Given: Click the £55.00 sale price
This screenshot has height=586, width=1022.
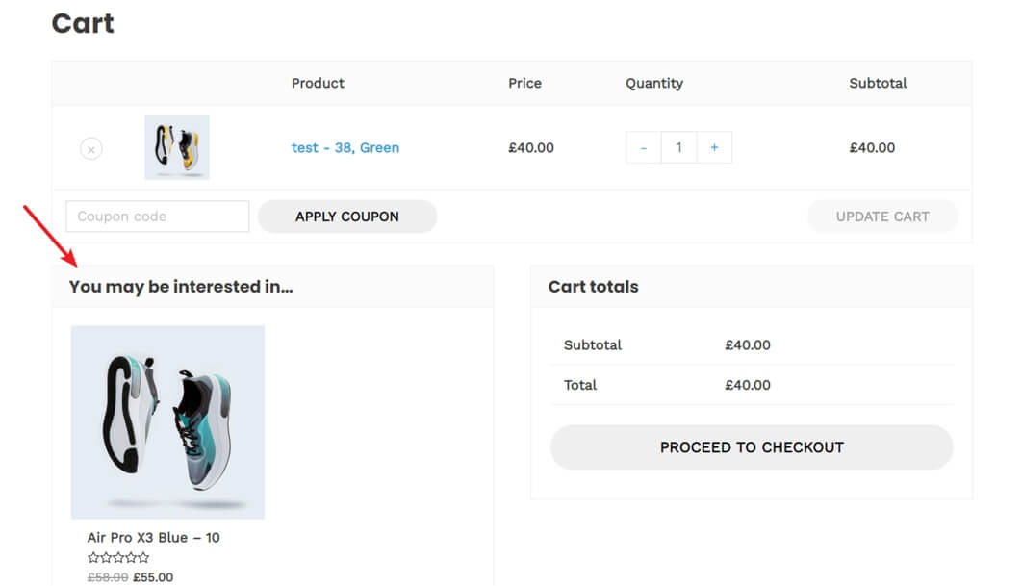Looking at the screenshot, I should [x=153, y=577].
